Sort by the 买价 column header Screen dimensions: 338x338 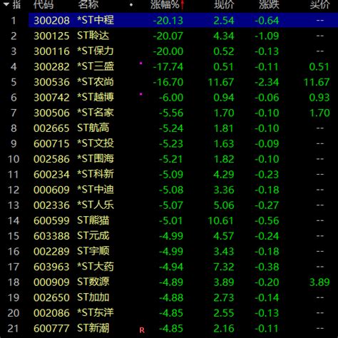tap(319, 4)
